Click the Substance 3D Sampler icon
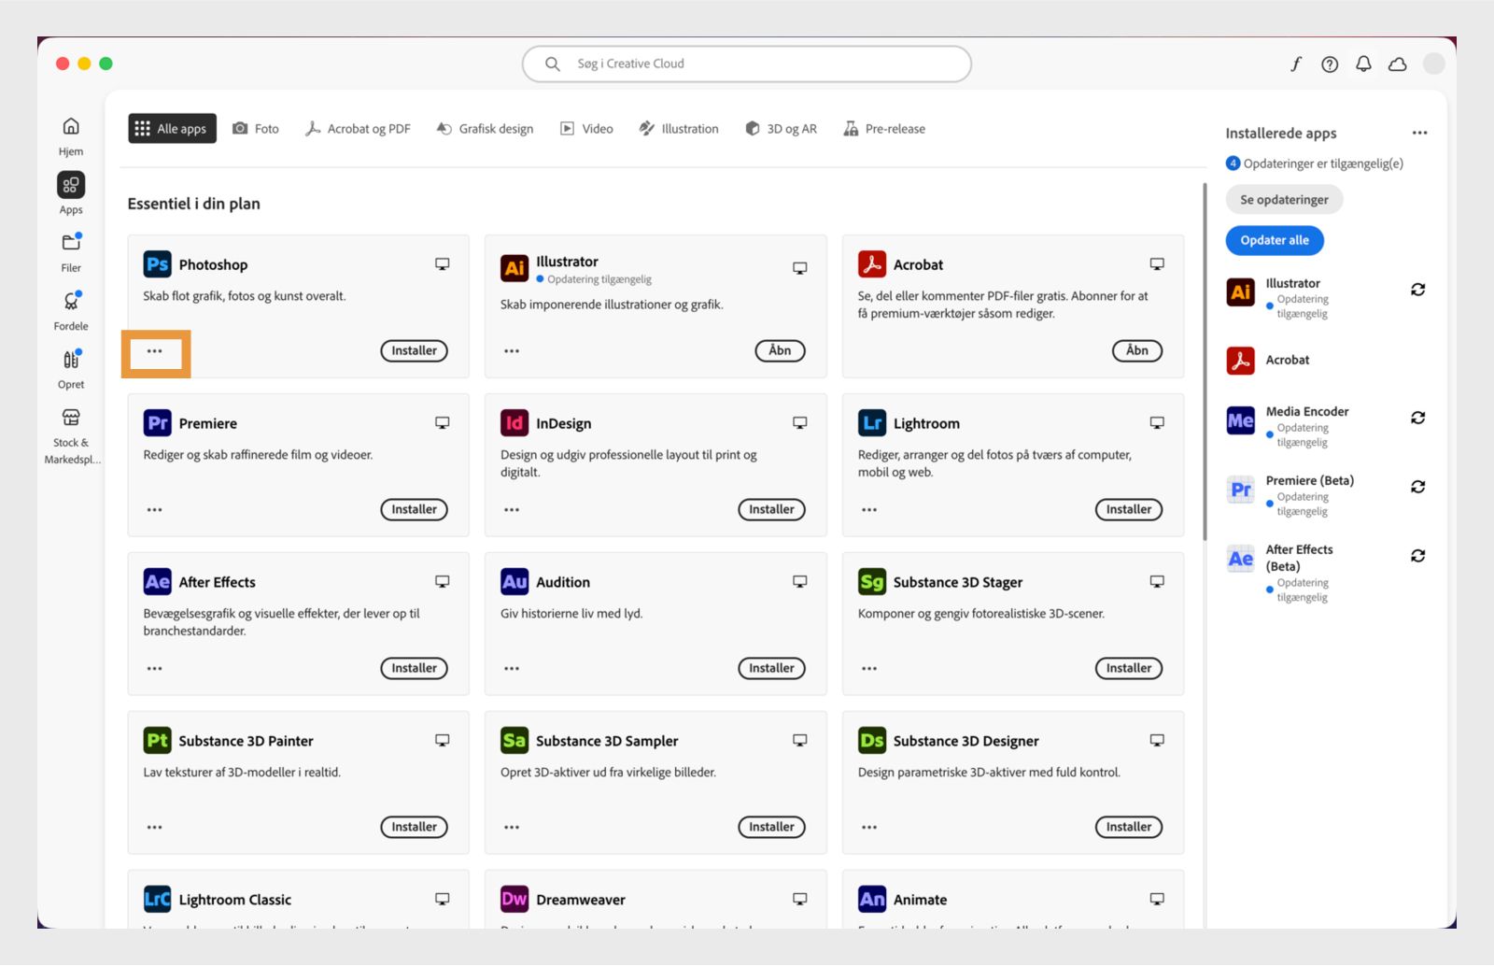1494x966 pixels. pos(514,741)
